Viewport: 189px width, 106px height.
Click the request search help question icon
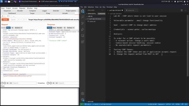(x=2, y=83)
